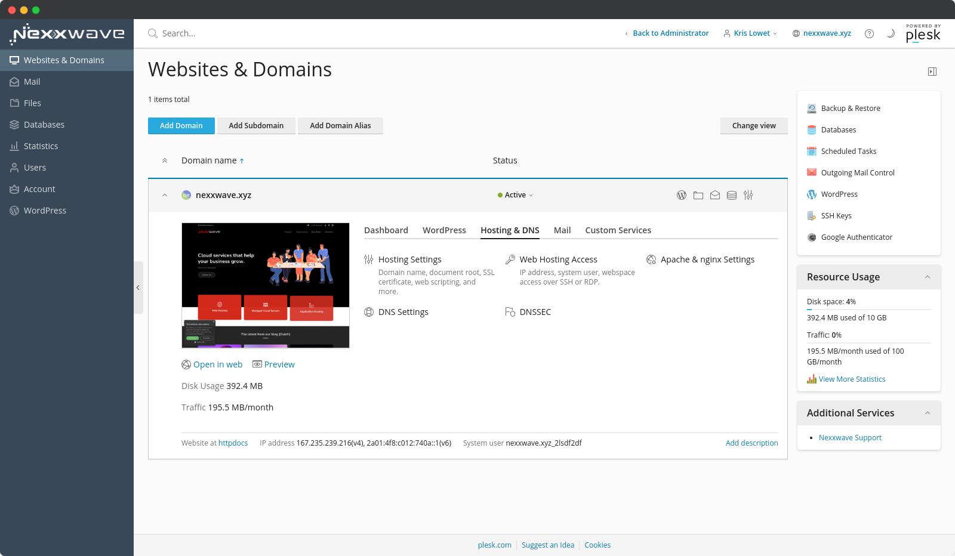Viewport: 955px width, 556px height.
Task: Open databases stack icon in domain row
Action: pyautogui.click(x=732, y=195)
